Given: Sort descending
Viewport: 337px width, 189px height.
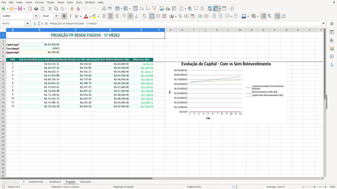Looking at the screenshot, I should pos(148,9).
